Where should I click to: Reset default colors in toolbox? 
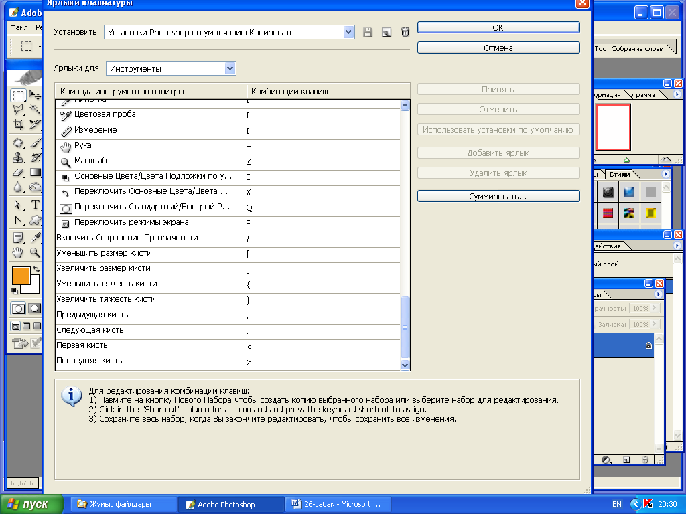(x=15, y=290)
